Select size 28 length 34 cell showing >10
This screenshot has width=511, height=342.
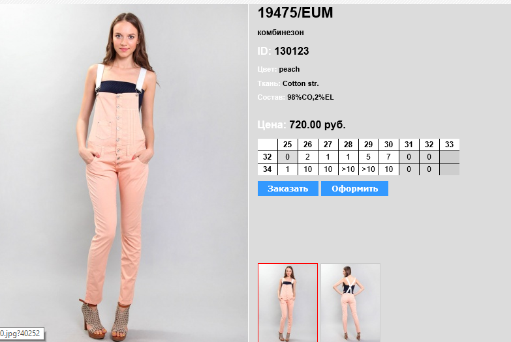point(348,169)
